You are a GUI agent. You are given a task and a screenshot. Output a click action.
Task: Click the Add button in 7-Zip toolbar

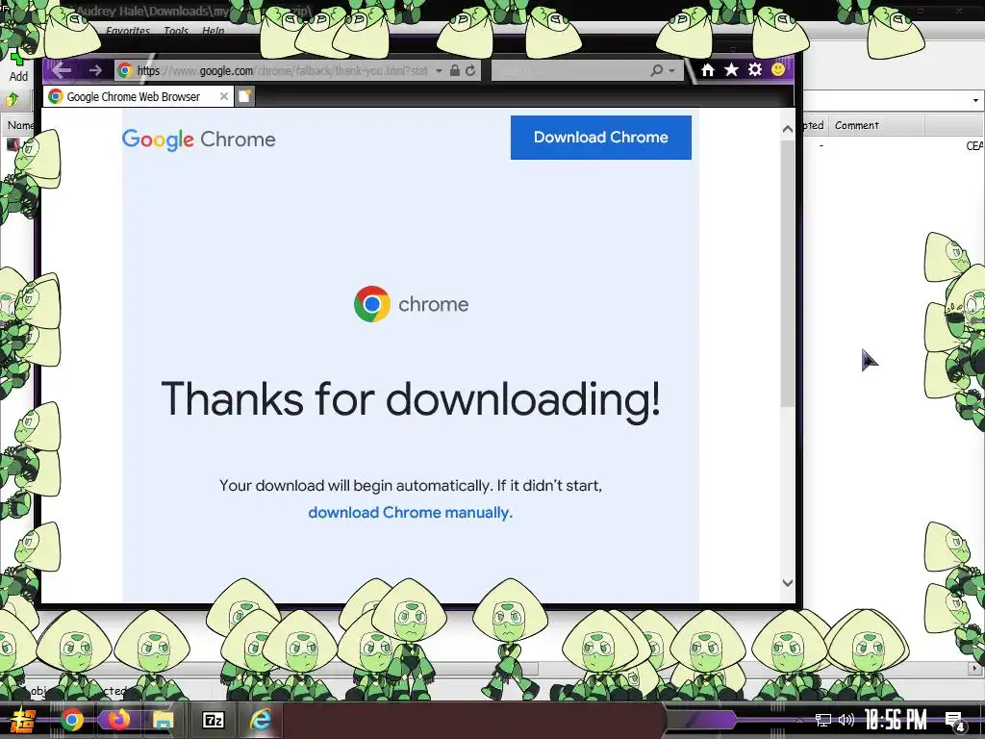point(18,66)
